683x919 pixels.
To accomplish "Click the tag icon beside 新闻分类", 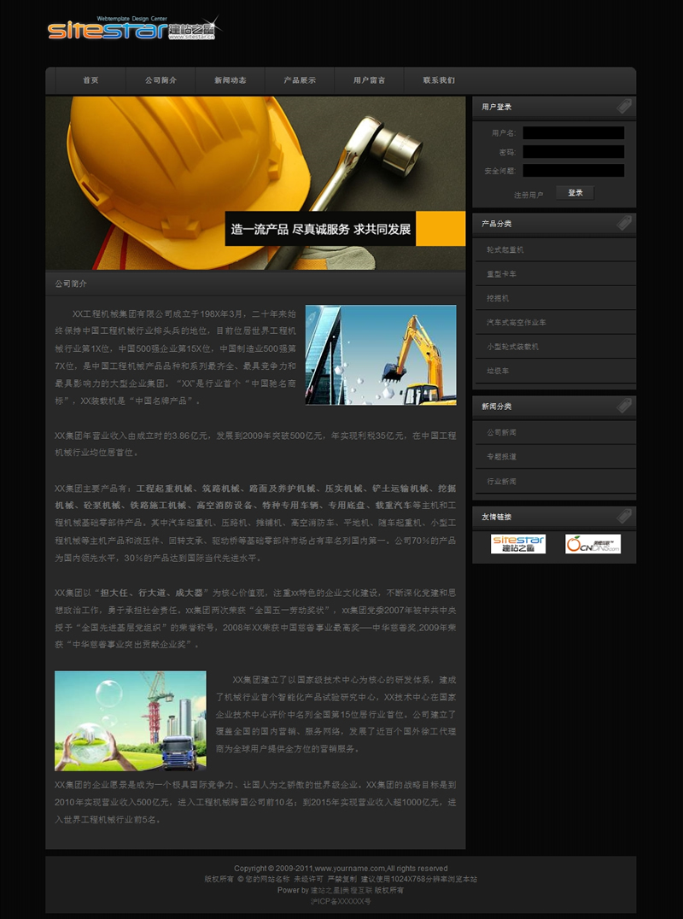I will click(624, 407).
